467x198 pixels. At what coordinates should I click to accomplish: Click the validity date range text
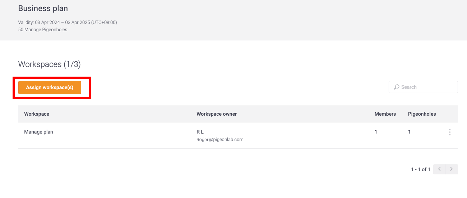pos(68,23)
